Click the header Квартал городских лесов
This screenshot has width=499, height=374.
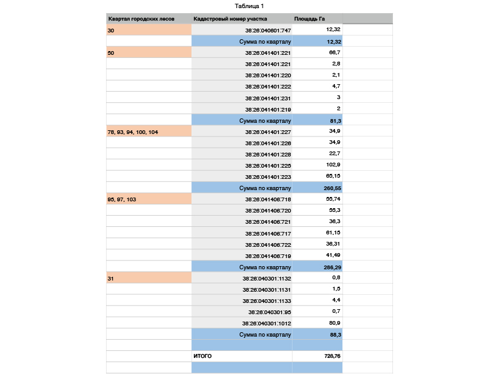click(142, 19)
